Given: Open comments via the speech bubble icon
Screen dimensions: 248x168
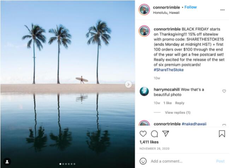Looking at the screenshot, I should (x=154, y=134).
